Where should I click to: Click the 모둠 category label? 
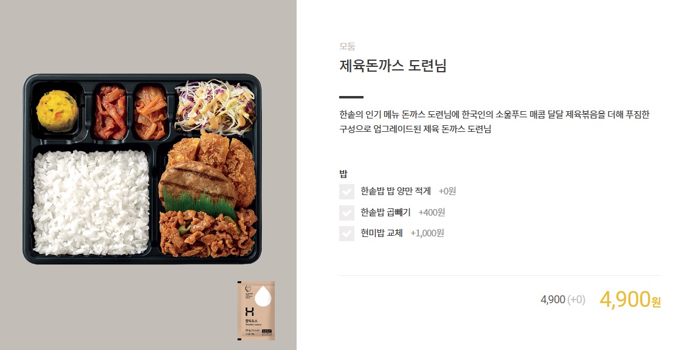coord(348,46)
